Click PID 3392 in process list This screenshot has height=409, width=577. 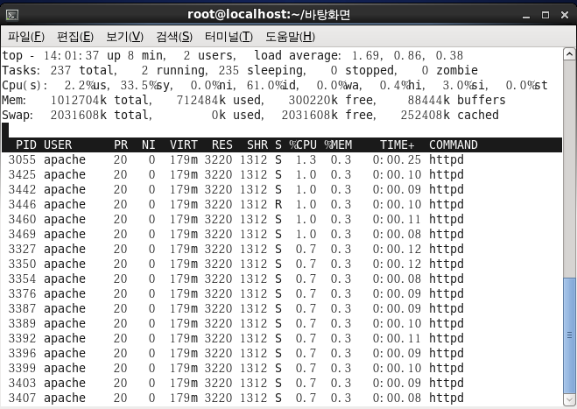click(x=22, y=338)
